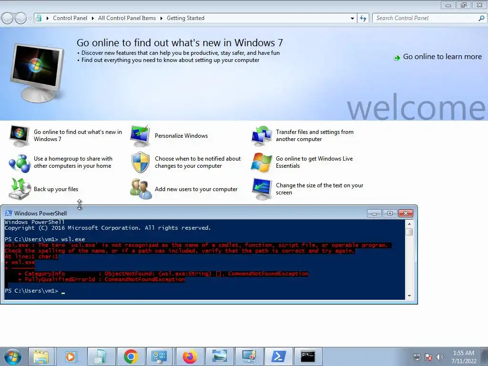Open 'Choose when to be notified' item
The width and height of the screenshot is (488, 366).
[x=198, y=162]
